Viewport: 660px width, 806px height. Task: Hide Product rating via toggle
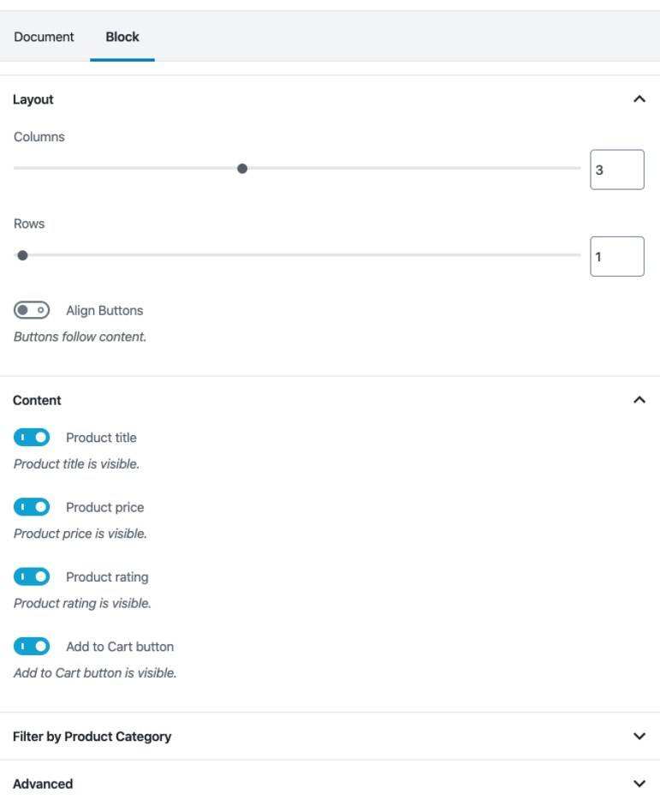point(32,576)
